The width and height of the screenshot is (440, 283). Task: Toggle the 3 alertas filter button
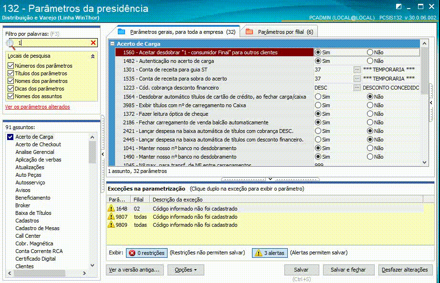tap(270, 253)
